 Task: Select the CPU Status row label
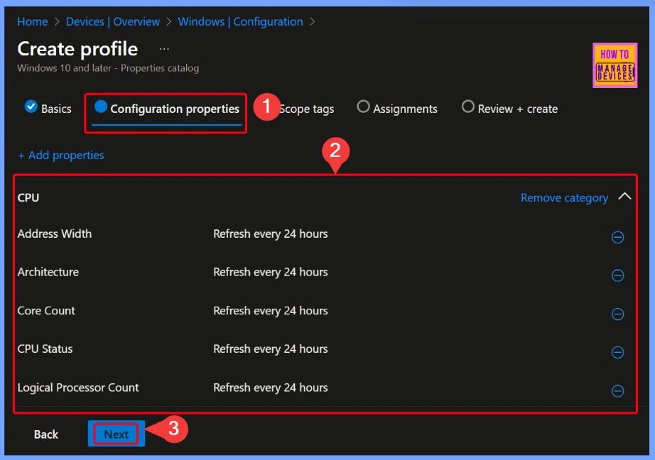(45, 349)
